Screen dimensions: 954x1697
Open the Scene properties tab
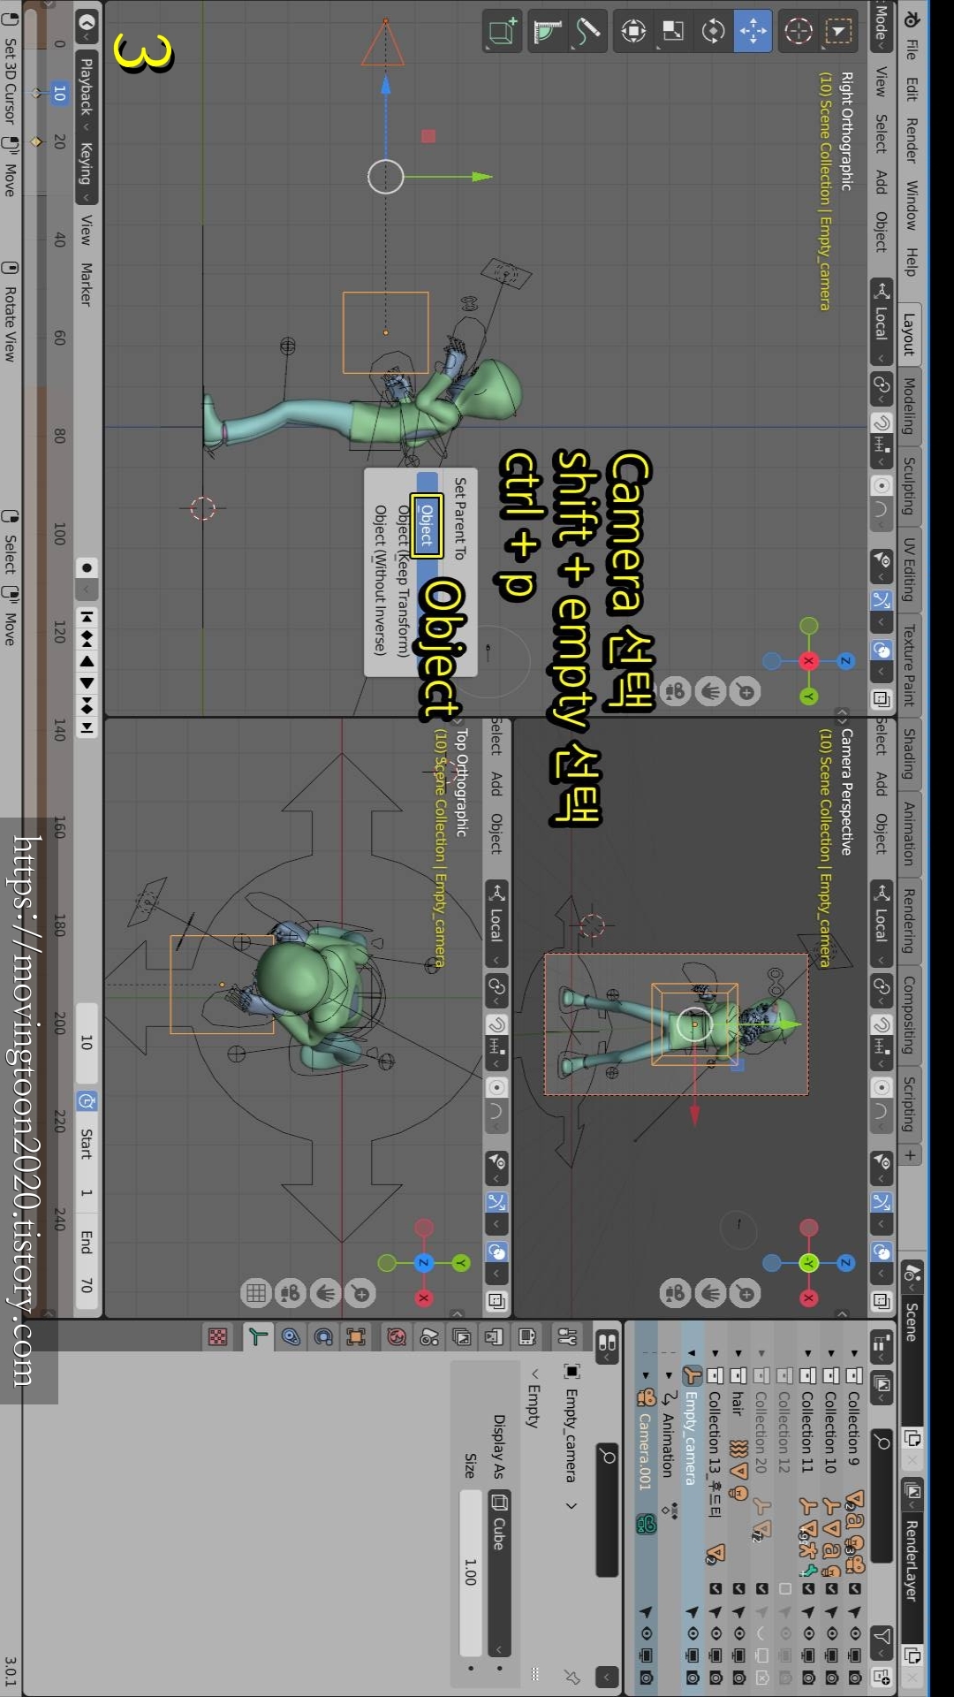click(x=429, y=1337)
